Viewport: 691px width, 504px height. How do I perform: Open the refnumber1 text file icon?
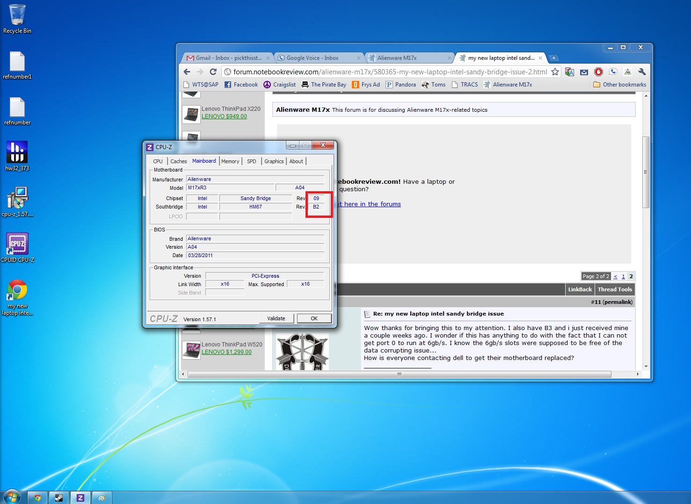17,65
